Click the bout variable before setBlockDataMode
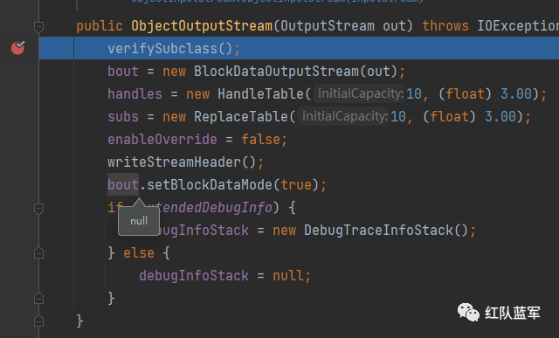 123,184
